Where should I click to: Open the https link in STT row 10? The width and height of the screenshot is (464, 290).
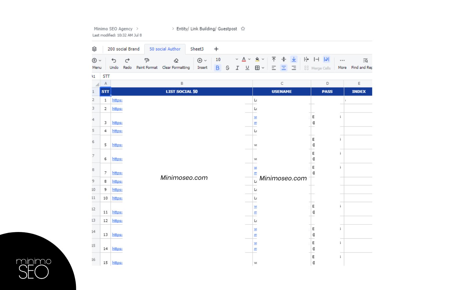[x=117, y=198]
